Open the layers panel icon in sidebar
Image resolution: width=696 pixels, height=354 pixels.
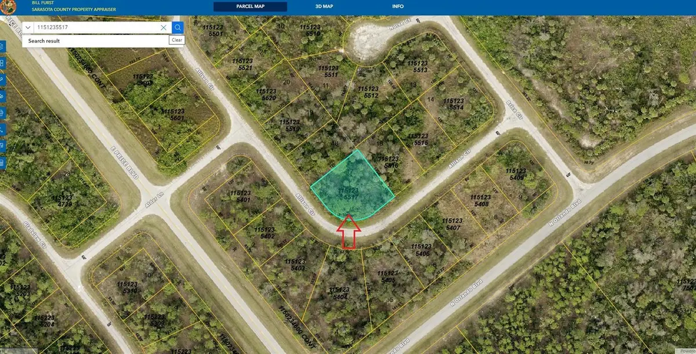click(x=3, y=46)
